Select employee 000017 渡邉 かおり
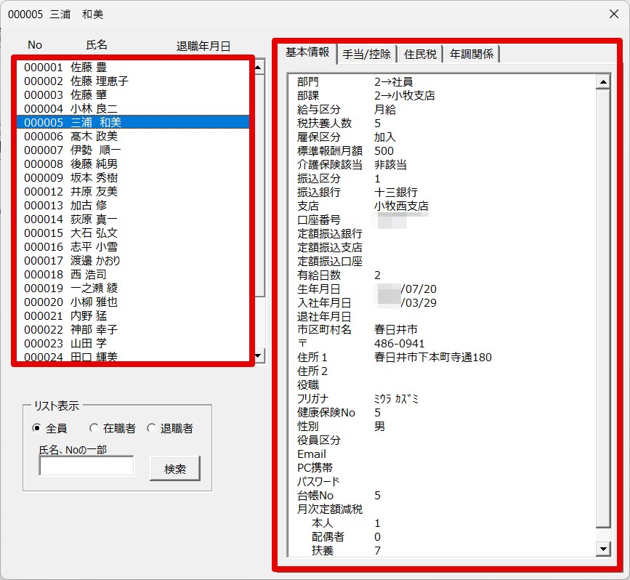This screenshot has height=580, width=630. 72,260
